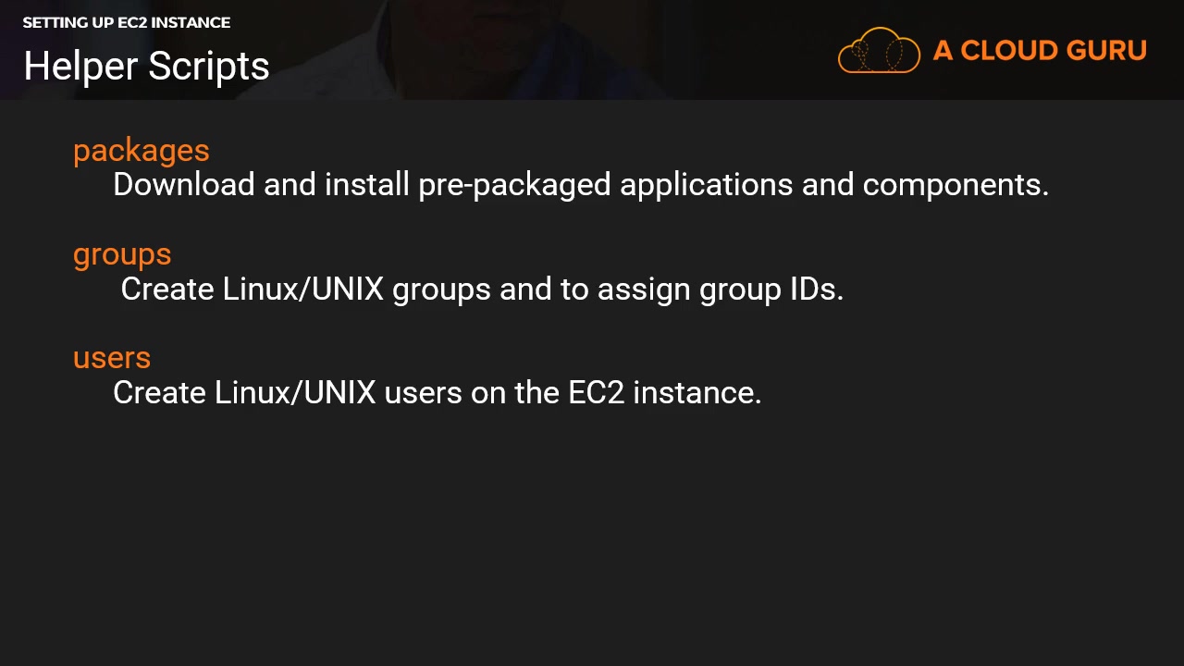Click the word "Create" in groups description
This screenshot has width=1184, height=666.
click(x=167, y=290)
